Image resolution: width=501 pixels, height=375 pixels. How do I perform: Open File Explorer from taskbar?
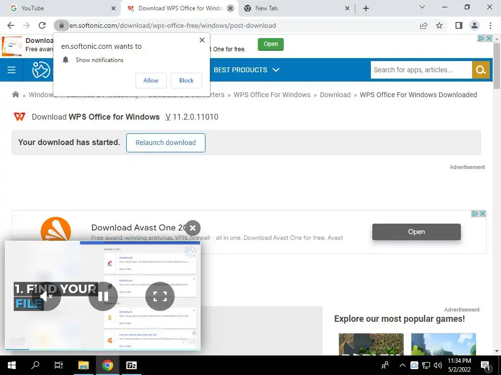83,365
